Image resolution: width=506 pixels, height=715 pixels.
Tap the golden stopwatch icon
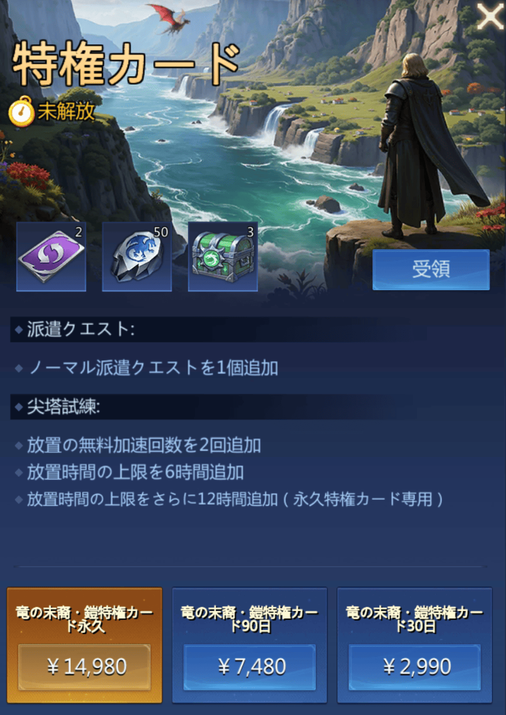pos(21,111)
